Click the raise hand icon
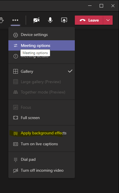The height and width of the screenshot is (193, 119). pyautogui.click(x=2, y=20)
